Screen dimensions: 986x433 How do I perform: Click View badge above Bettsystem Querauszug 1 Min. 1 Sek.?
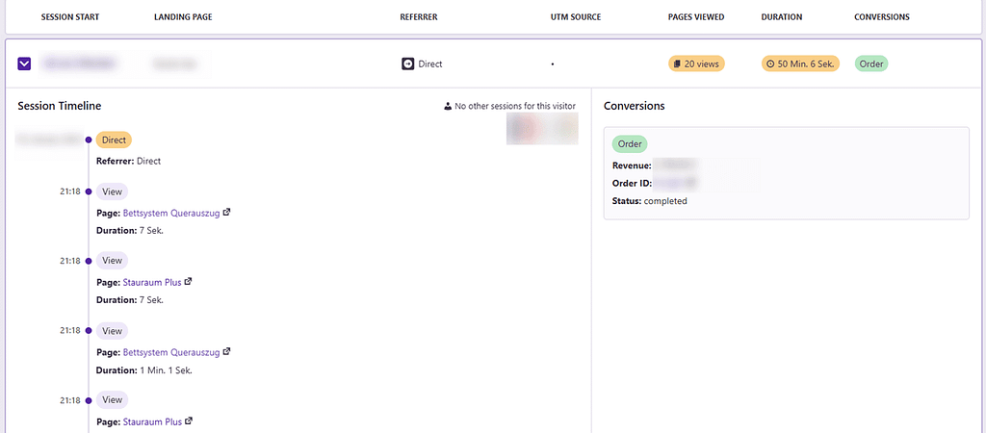pyautogui.click(x=112, y=331)
